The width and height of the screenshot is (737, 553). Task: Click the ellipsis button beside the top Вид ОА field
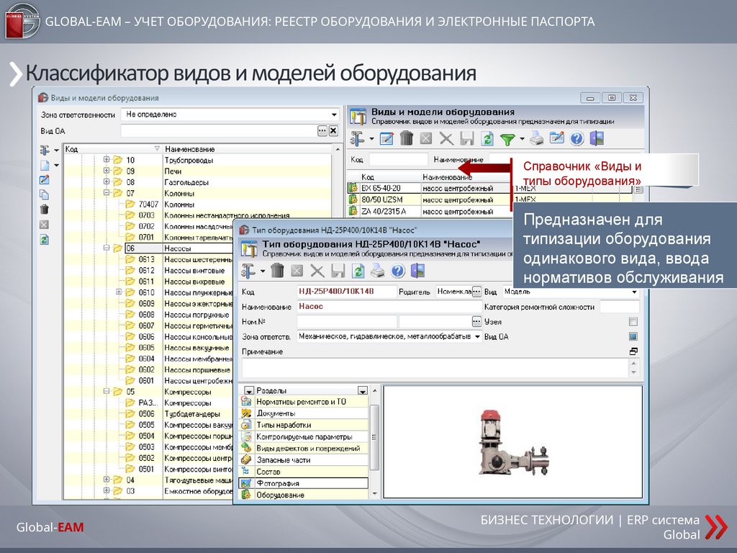[x=322, y=131]
